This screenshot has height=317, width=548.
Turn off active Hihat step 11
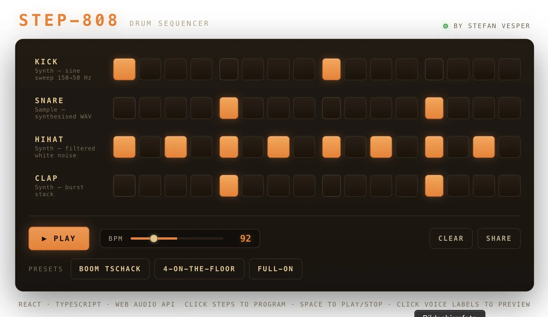[381, 147]
